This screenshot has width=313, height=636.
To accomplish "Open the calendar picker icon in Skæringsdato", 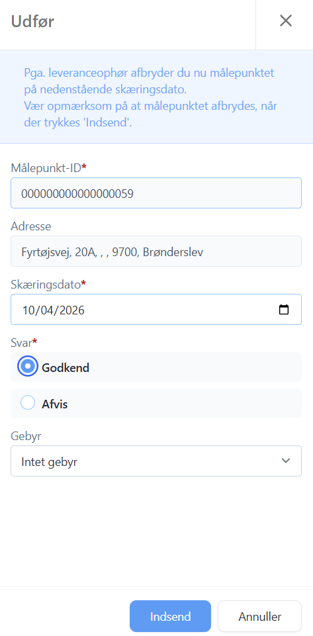I will (x=284, y=310).
